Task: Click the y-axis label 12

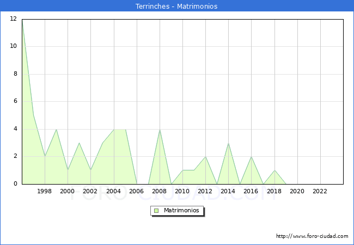Action: 14,19
